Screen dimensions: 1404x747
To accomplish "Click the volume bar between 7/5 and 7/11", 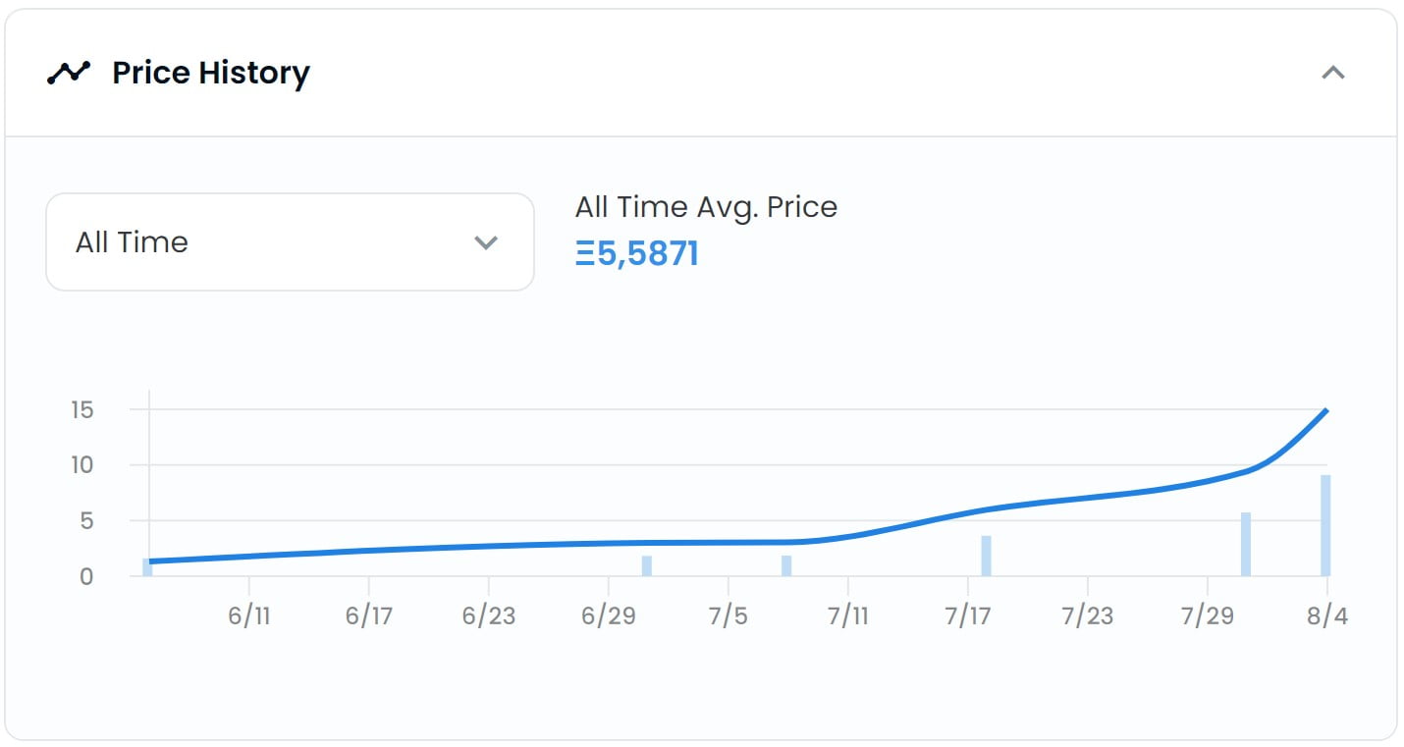I will tap(786, 566).
